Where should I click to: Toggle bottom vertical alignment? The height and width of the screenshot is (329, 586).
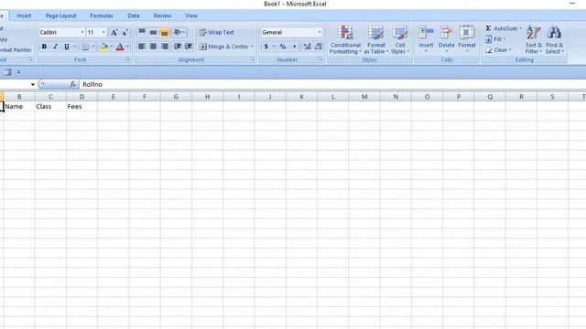point(165,33)
